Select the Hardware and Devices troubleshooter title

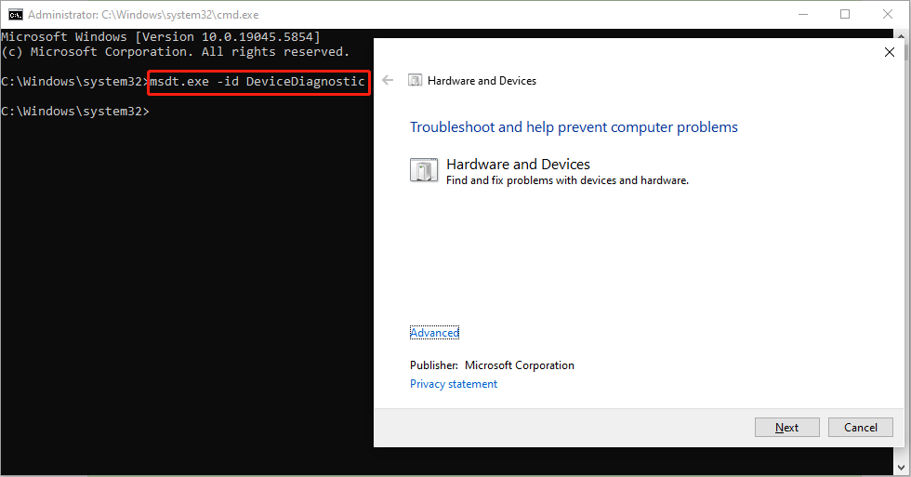tap(518, 164)
